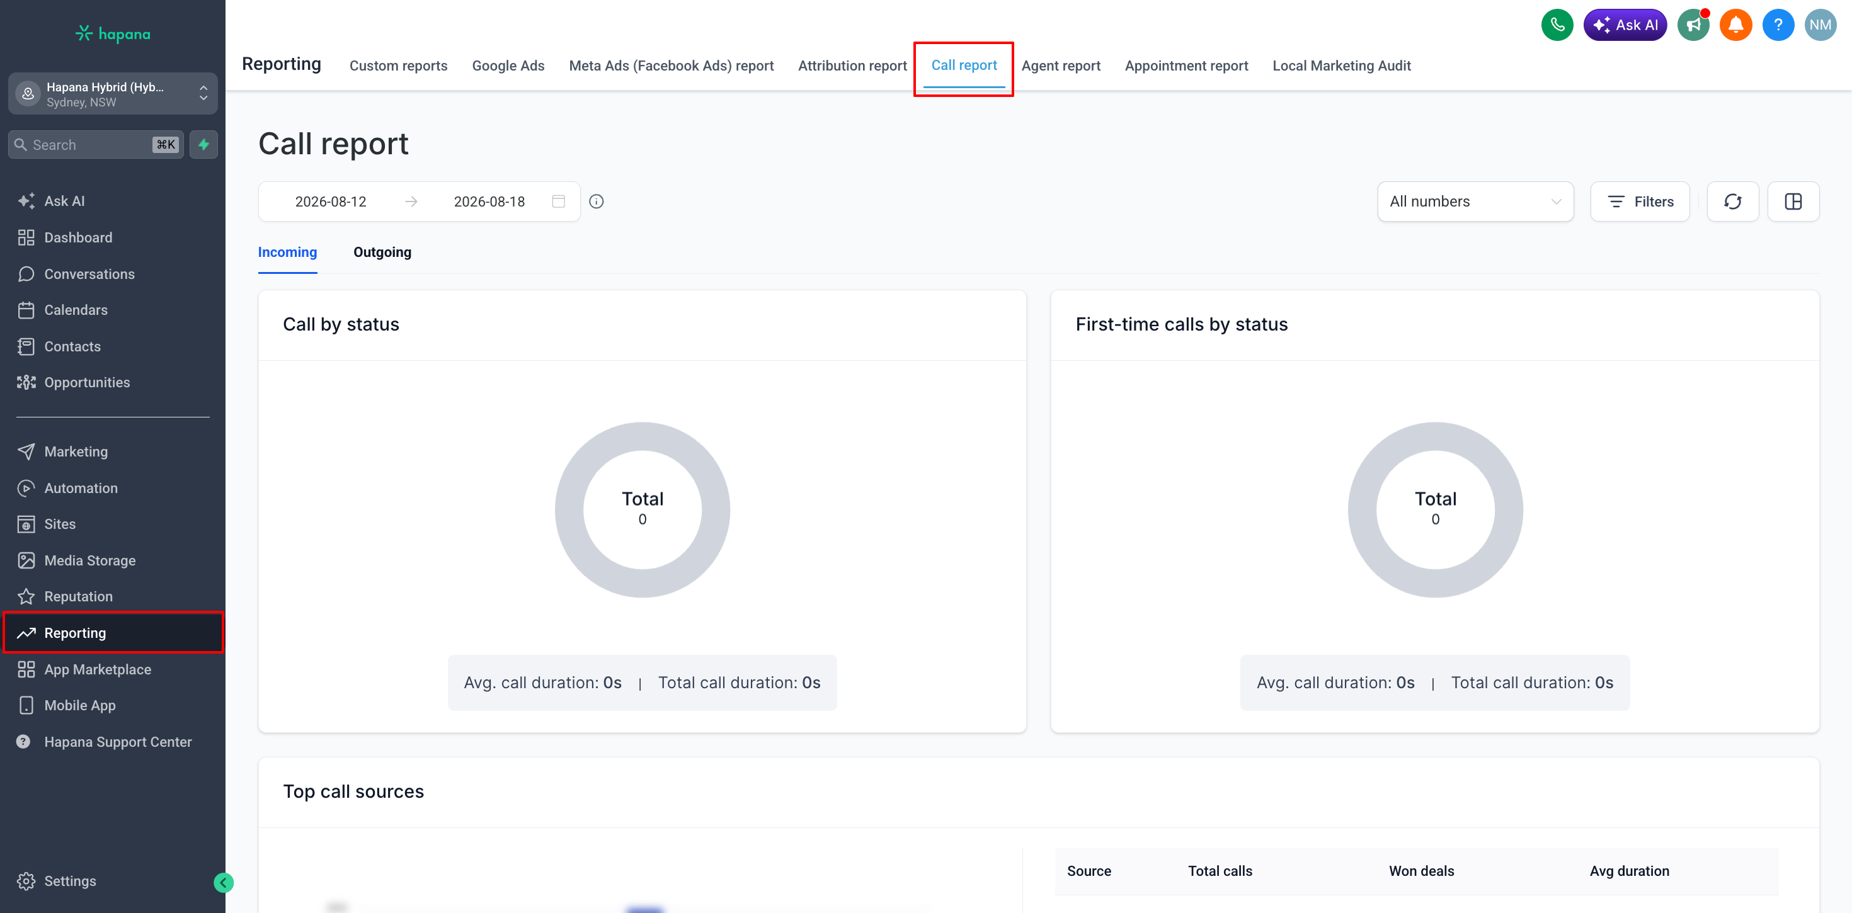Viewport: 1852px width, 913px height.
Task: Click the green phone dialer icon
Action: (1557, 25)
